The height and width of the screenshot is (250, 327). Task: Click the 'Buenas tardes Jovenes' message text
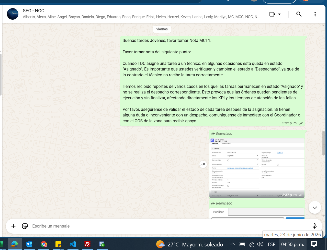pos(167,40)
